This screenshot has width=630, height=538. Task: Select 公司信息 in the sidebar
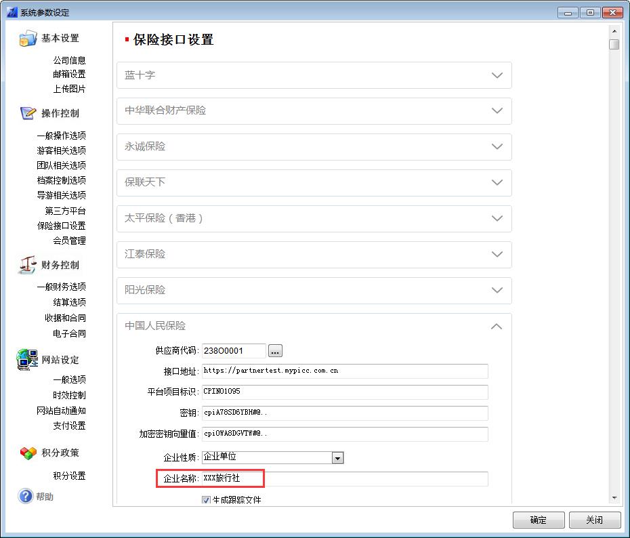click(x=69, y=60)
